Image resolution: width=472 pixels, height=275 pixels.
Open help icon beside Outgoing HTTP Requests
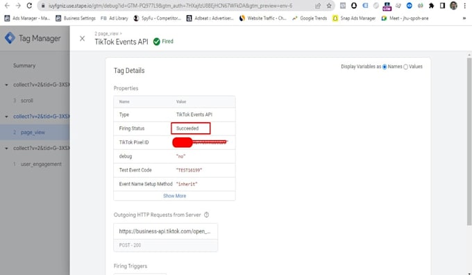pos(207,215)
